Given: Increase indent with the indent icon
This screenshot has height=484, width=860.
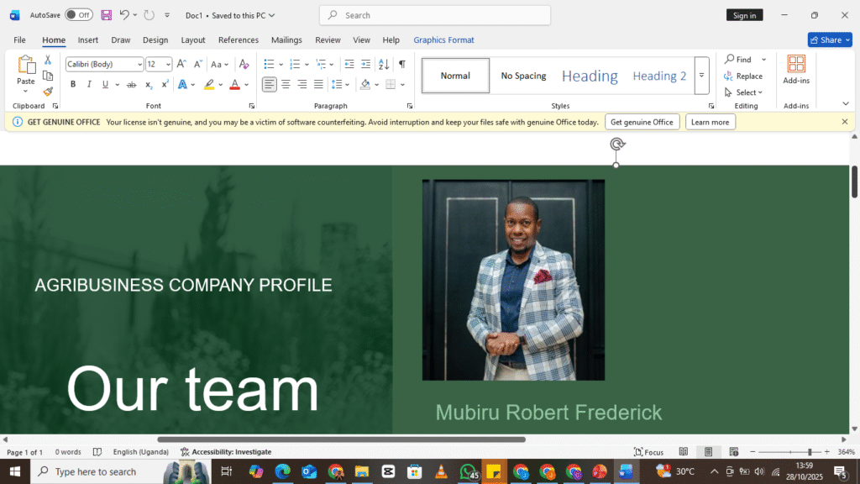Looking at the screenshot, I should click(x=365, y=64).
